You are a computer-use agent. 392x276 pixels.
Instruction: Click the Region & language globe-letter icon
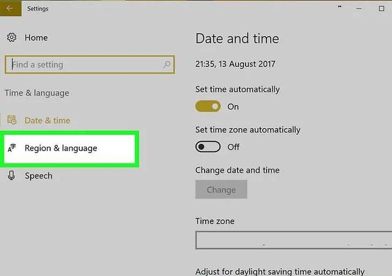point(12,148)
